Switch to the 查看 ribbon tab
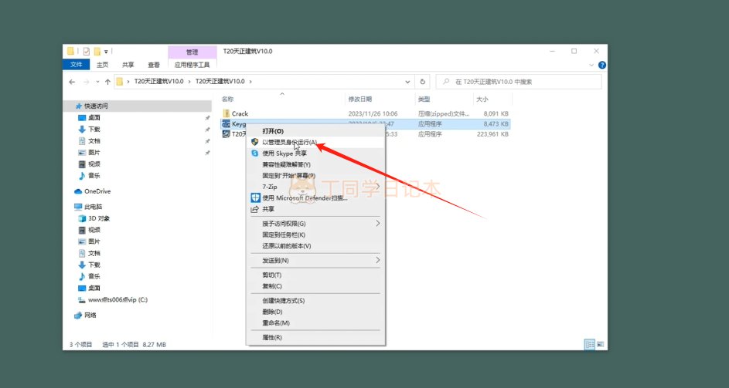 154,66
